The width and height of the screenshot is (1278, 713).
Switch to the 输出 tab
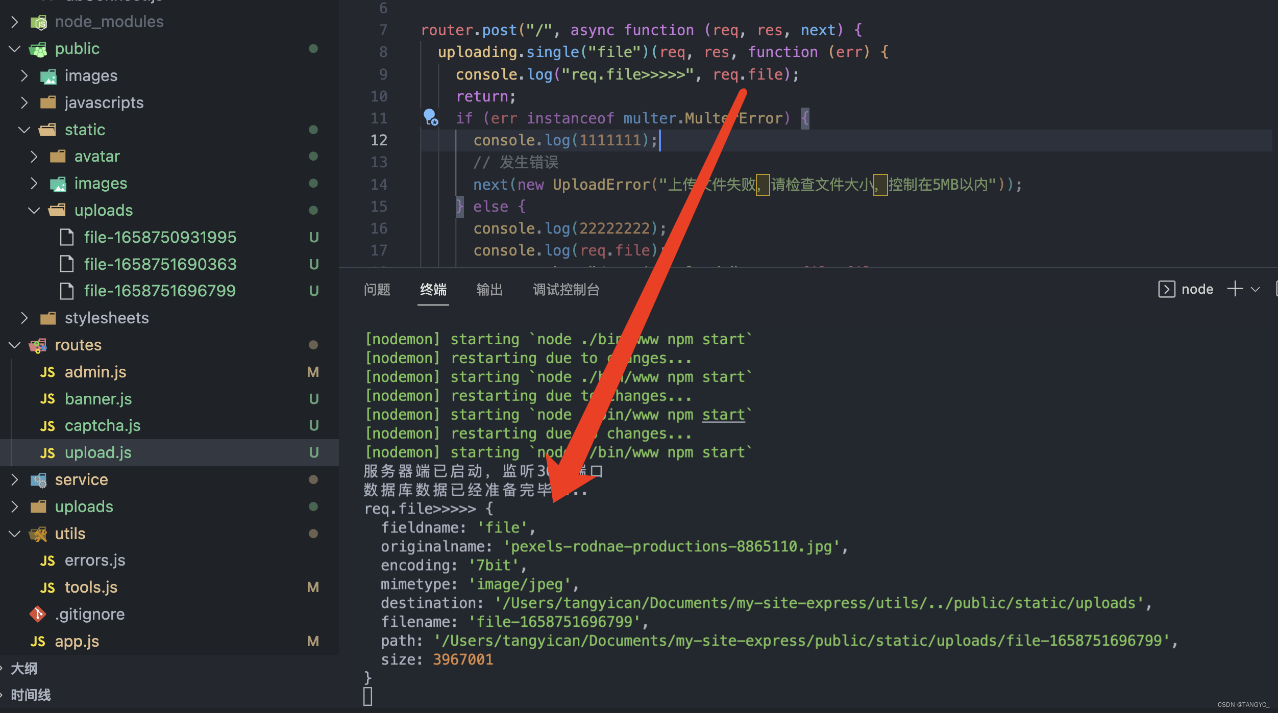488,290
